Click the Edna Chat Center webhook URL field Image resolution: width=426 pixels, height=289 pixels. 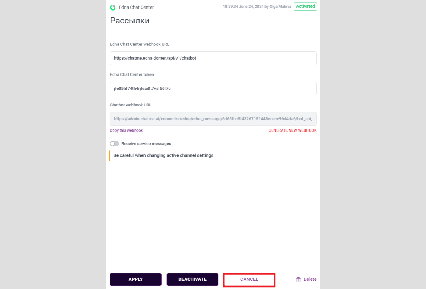[213, 58]
